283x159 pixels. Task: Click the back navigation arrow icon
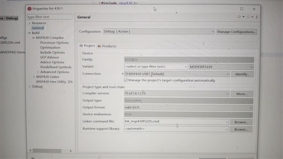[239, 17]
